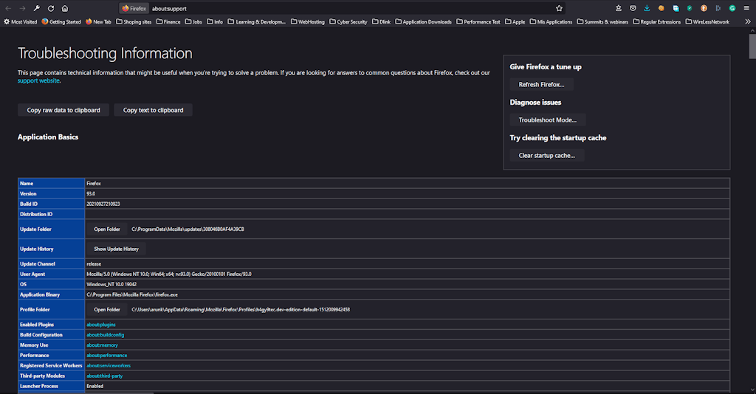Select the OS value Windows_NT 10.0 19042
756x394 pixels.
click(111, 284)
